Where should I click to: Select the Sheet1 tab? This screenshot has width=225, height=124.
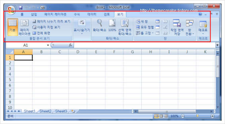(x=30, y=111)
